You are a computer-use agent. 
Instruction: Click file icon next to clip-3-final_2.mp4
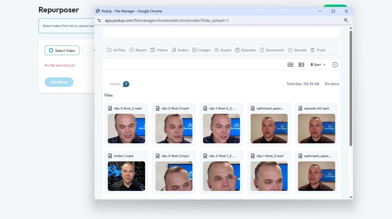tap(110, 108)
